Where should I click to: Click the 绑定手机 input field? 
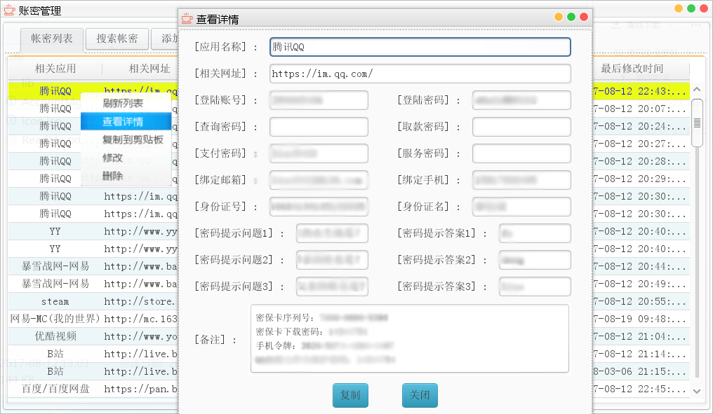pos(521,180)
